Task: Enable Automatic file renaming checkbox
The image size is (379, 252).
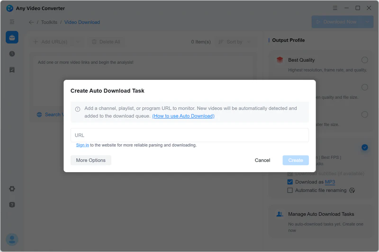Action: point(290,190)
